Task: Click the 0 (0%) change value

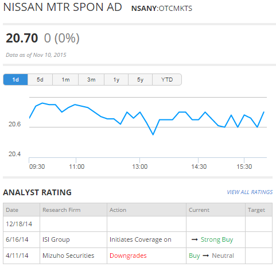Action: (x=61, y=38)
